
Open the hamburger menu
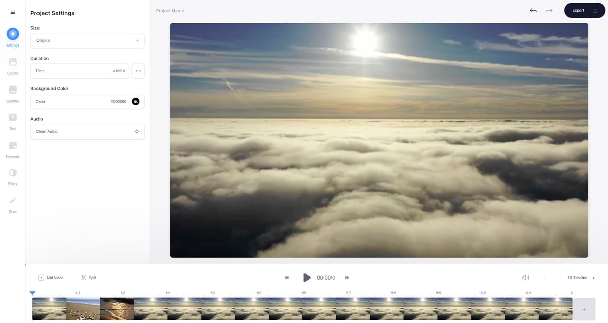click(13, 12)
